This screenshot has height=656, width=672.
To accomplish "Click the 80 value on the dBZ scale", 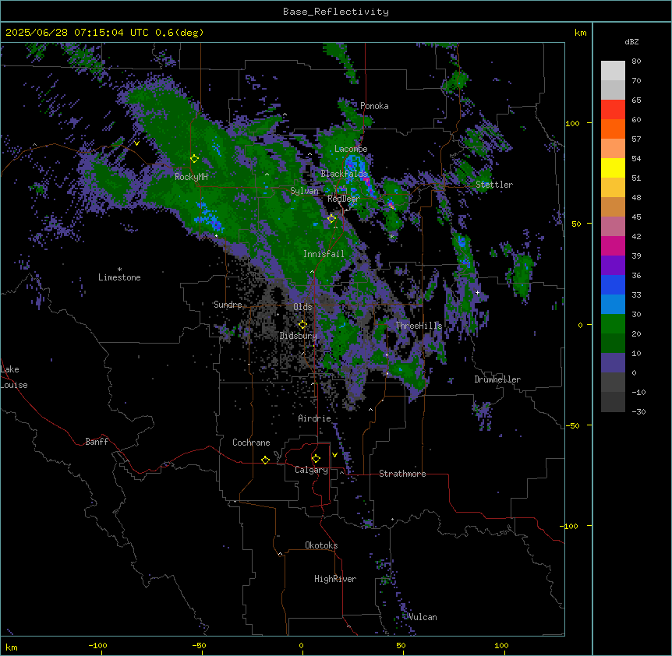I will (636, 62).
